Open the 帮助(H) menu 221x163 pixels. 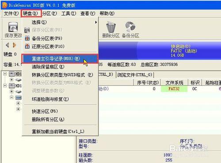coord(107,14)
